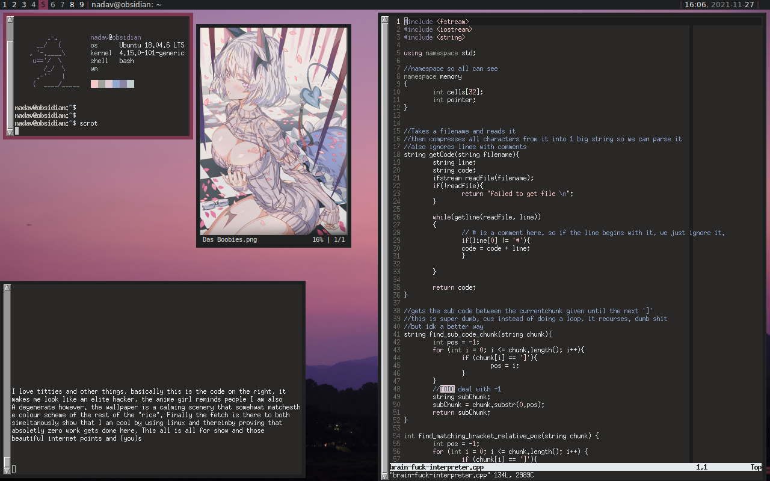Click the scroll-down arrow of the fetch terminal

(x=10, y=132)
